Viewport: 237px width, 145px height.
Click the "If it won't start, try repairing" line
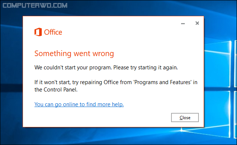coord(68,82)
